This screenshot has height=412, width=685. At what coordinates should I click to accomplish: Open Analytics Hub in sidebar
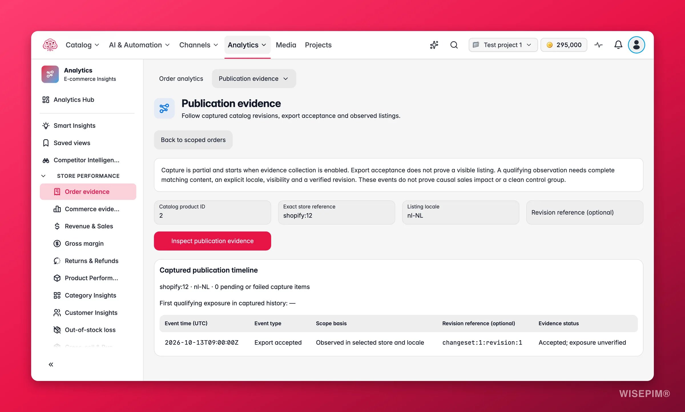pyautogui.click(x=88, y=100)
